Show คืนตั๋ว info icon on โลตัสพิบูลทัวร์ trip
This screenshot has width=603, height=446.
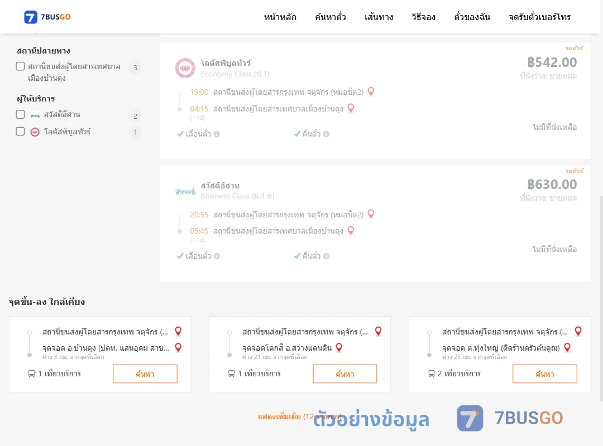click(x=326, y=134)
